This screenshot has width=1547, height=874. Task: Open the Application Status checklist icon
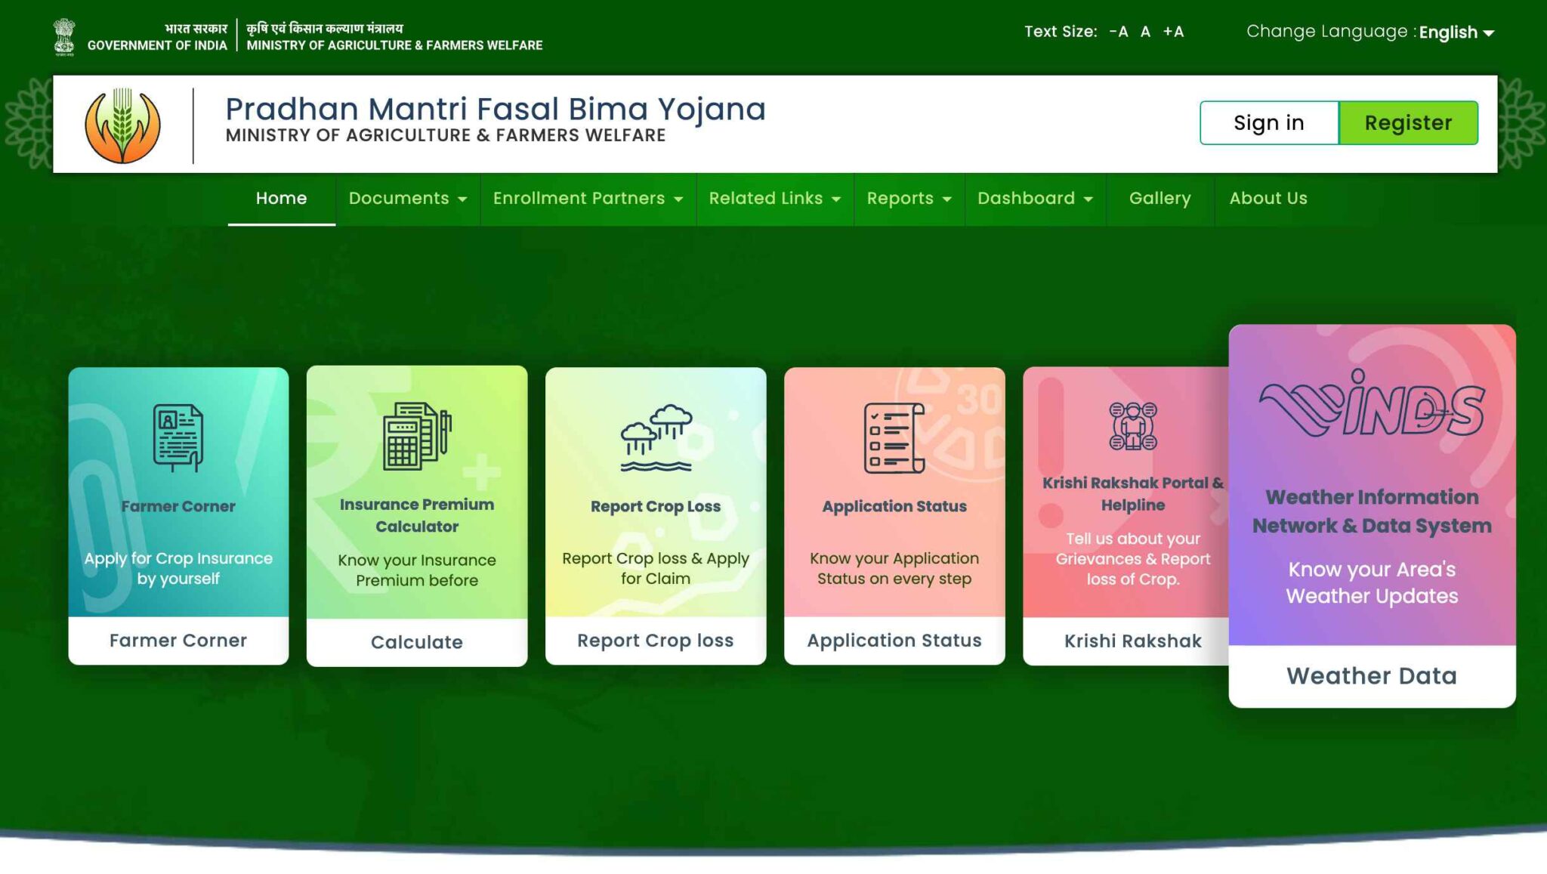point(894,438)
